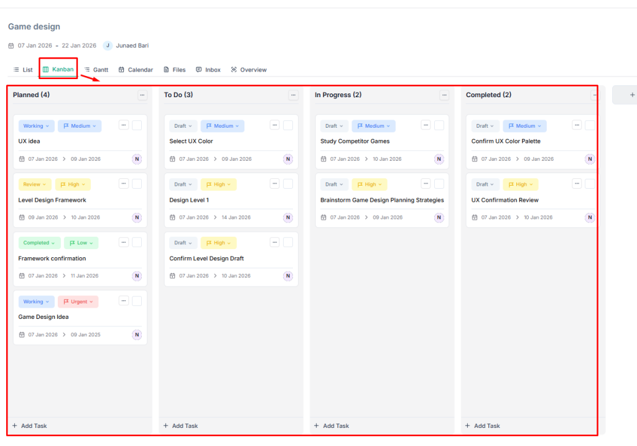Click the yellow High priority tag on UX Confirmation Review
The width and height of the screenshot is (637, 446).
tap(521, 184)
